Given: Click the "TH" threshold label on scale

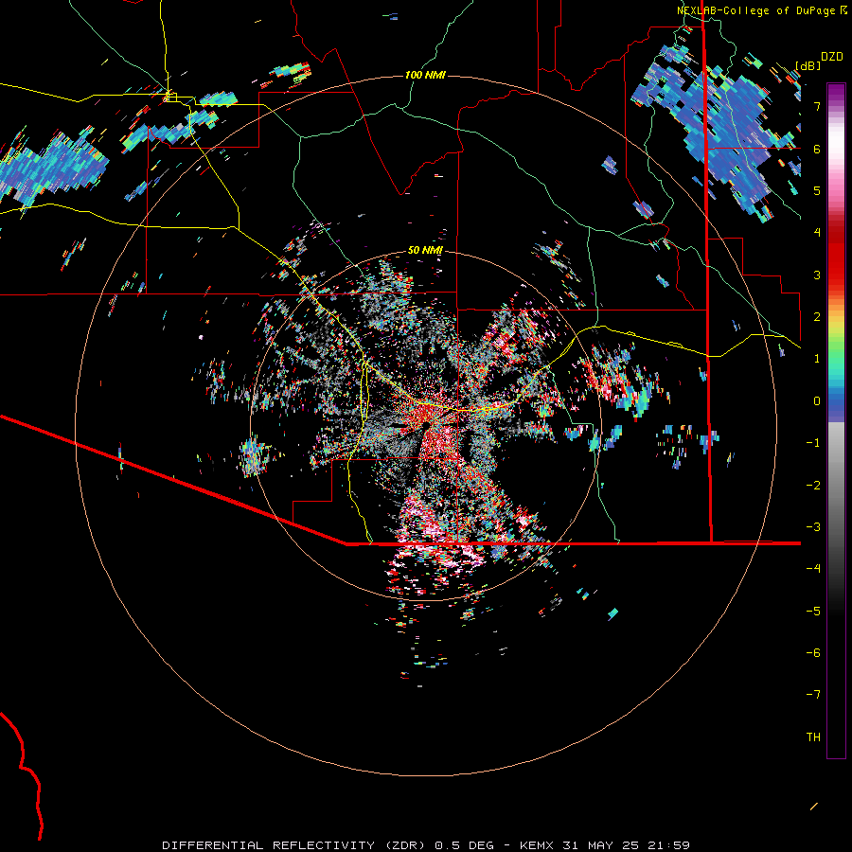Looking at the screenshot, I should [813, 737].
